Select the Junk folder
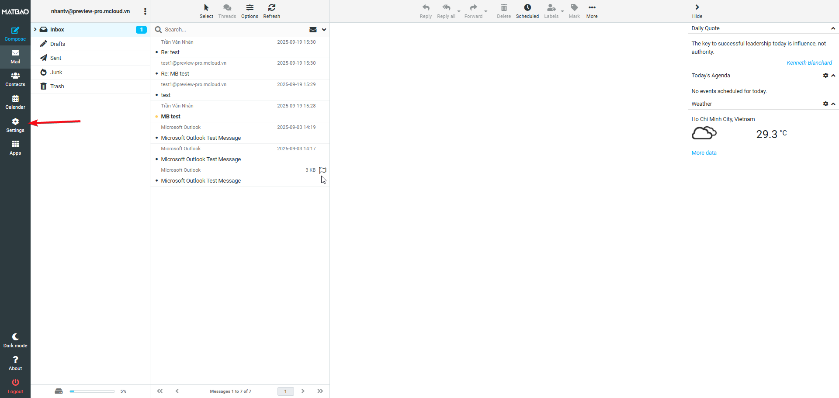 56,72
